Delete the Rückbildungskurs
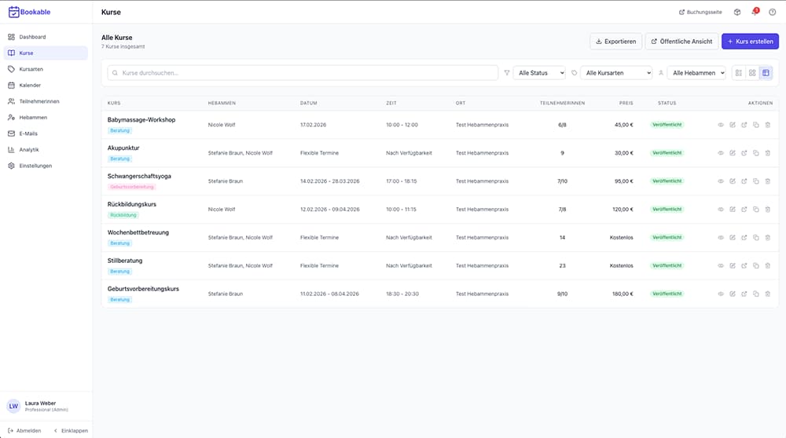This screenshot has height=438, width=786. (x=767, y=210)
